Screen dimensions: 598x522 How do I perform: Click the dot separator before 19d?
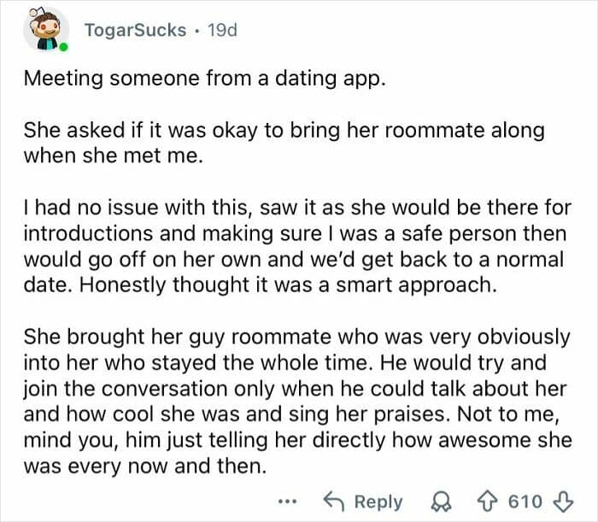point(197,31)
